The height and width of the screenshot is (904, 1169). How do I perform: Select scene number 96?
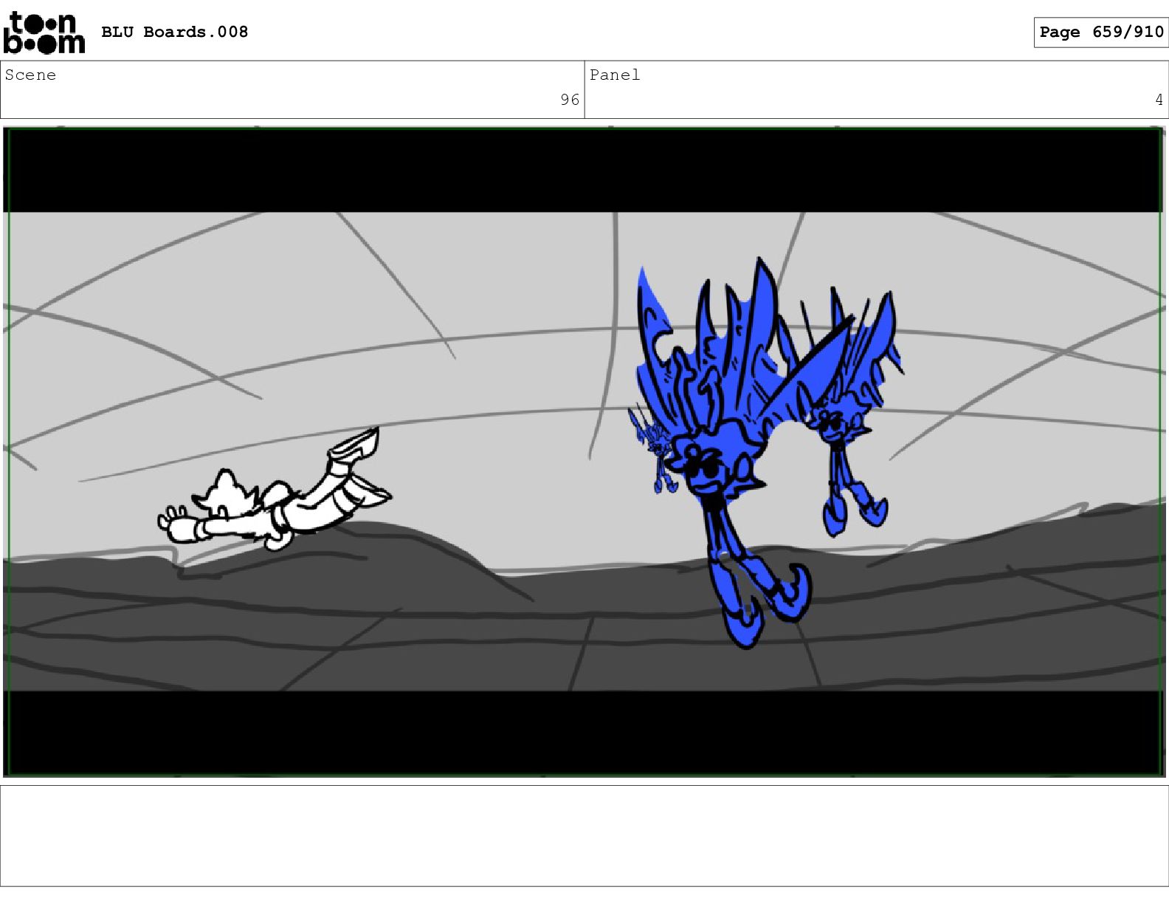click(570, 100)
